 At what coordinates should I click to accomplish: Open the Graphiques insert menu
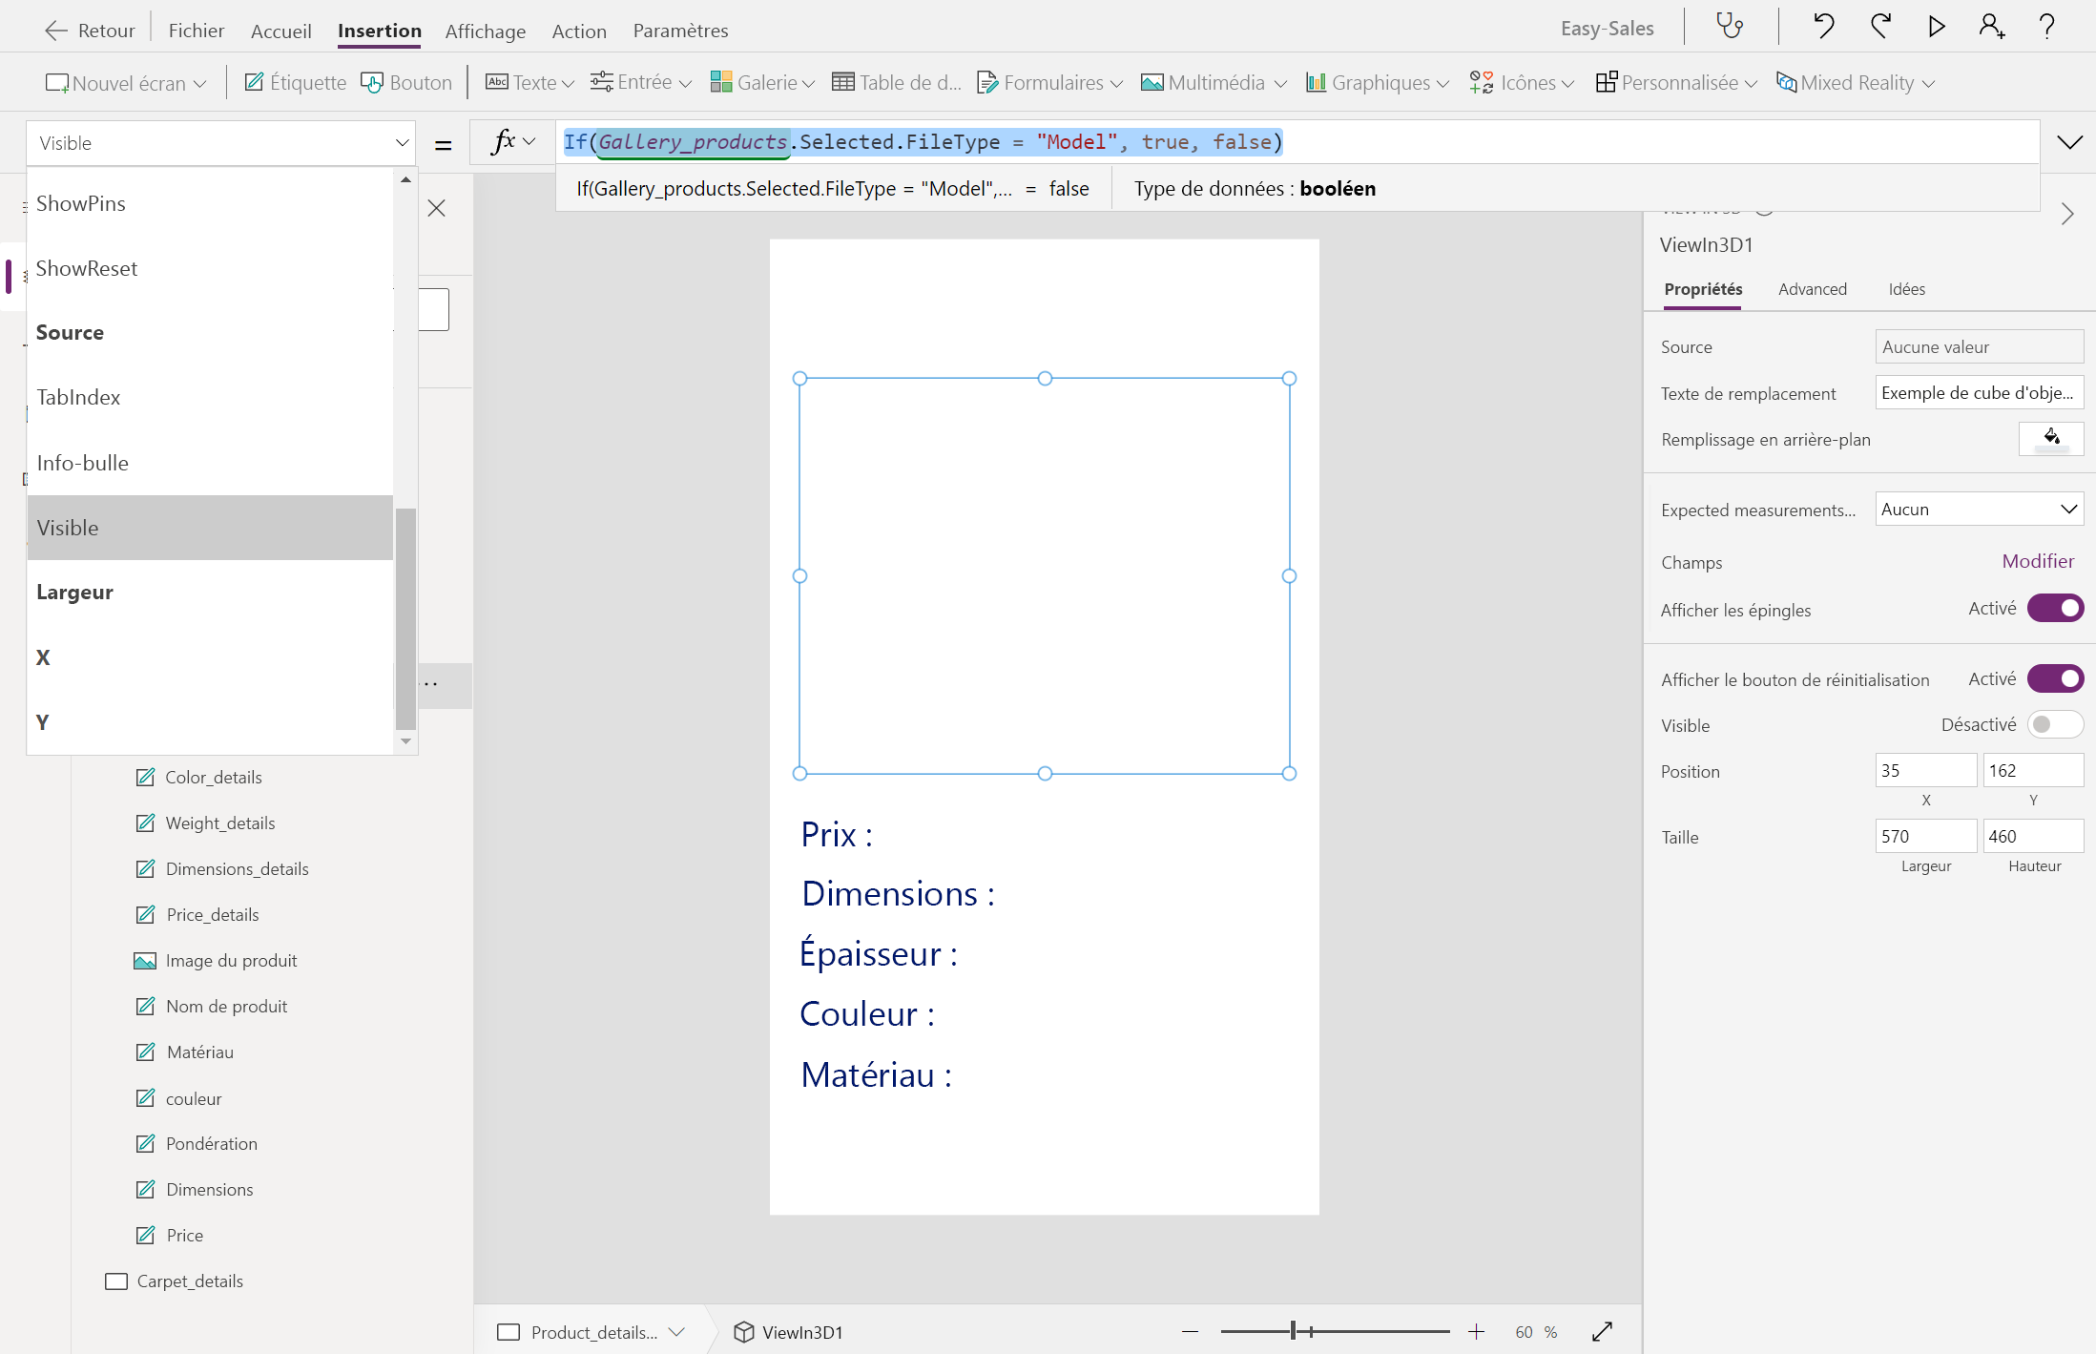1377,82
